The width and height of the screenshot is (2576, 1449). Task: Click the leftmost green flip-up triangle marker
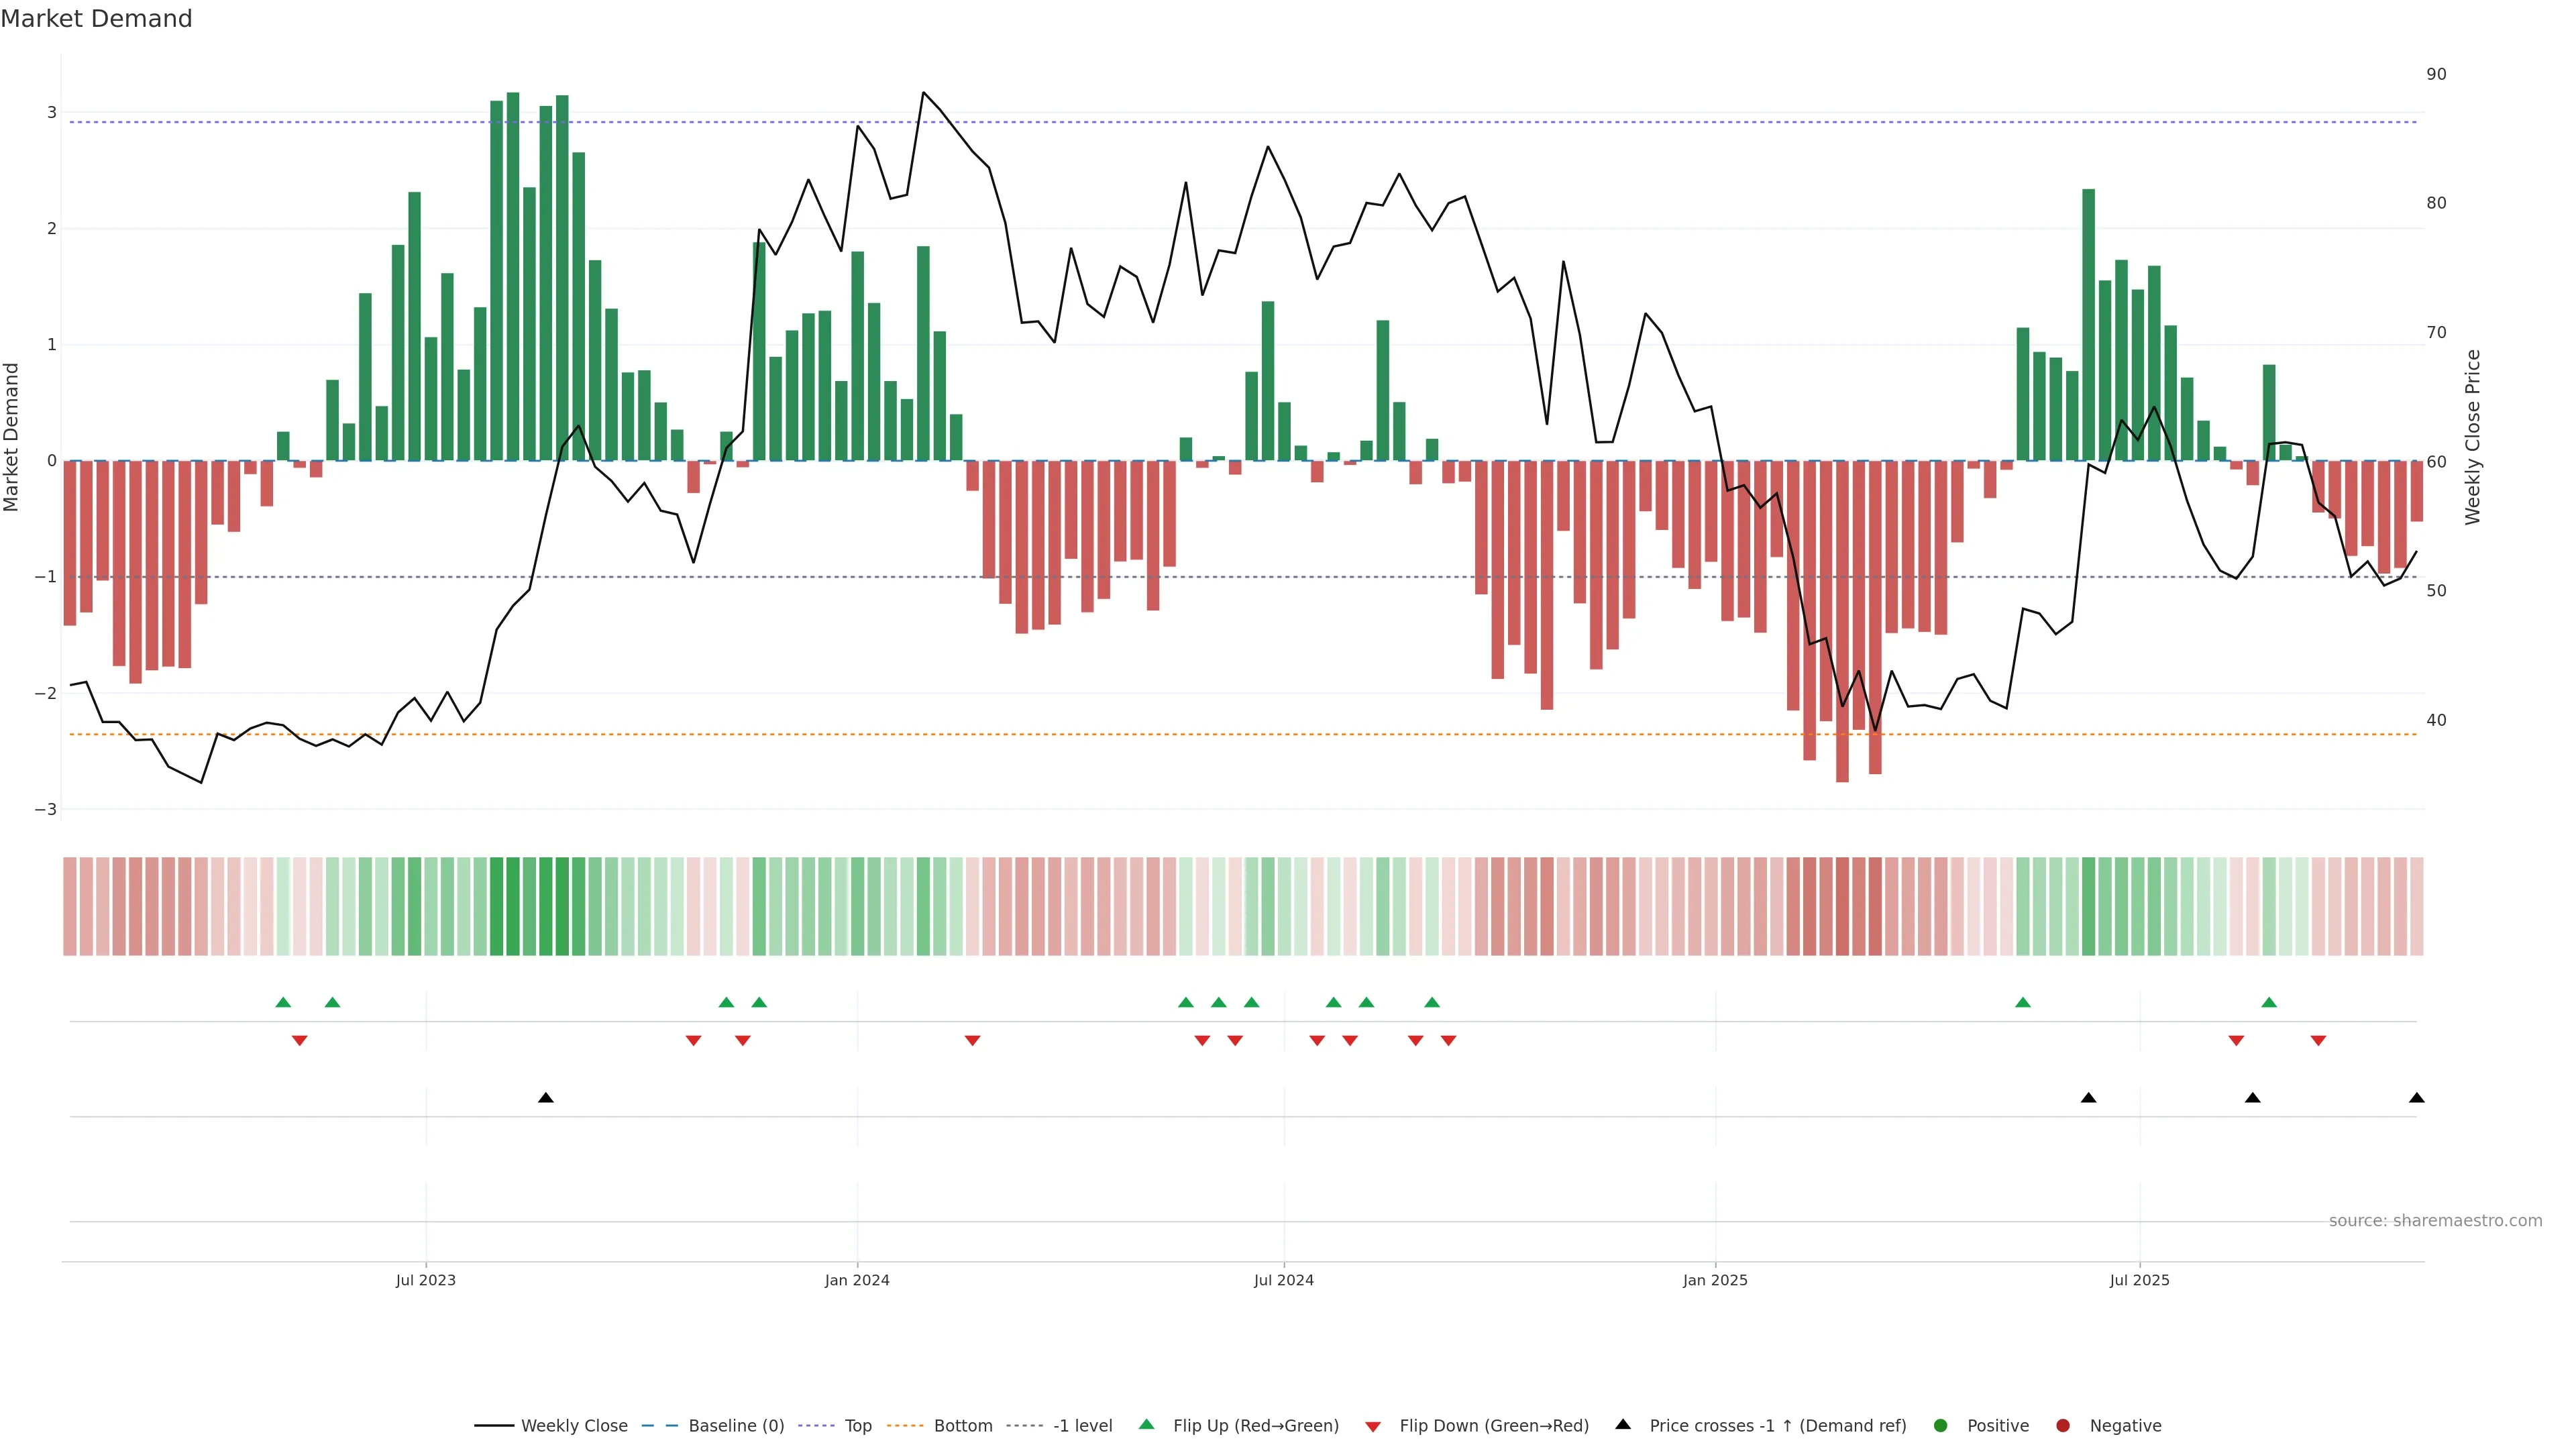[283, 1002]
